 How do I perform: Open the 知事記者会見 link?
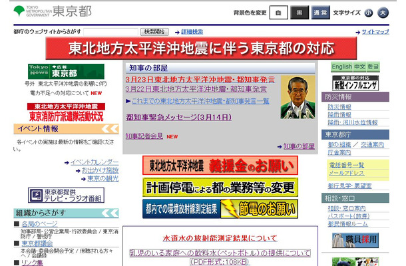[x=144, y=136]
